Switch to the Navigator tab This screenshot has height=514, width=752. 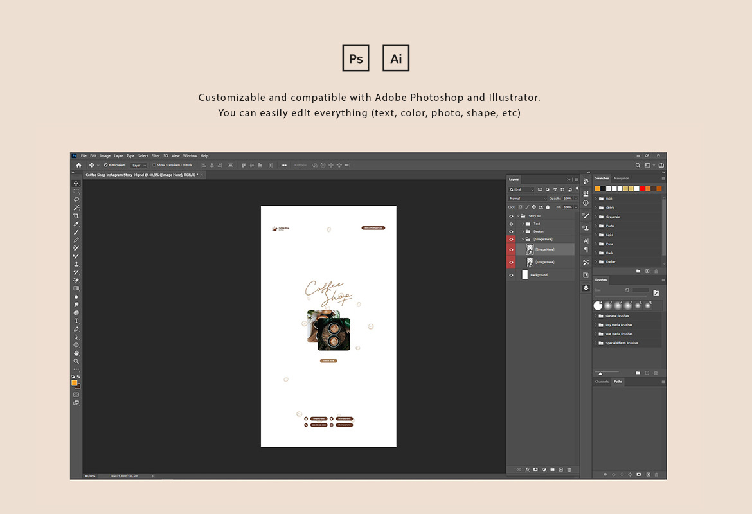pos(621,178)
